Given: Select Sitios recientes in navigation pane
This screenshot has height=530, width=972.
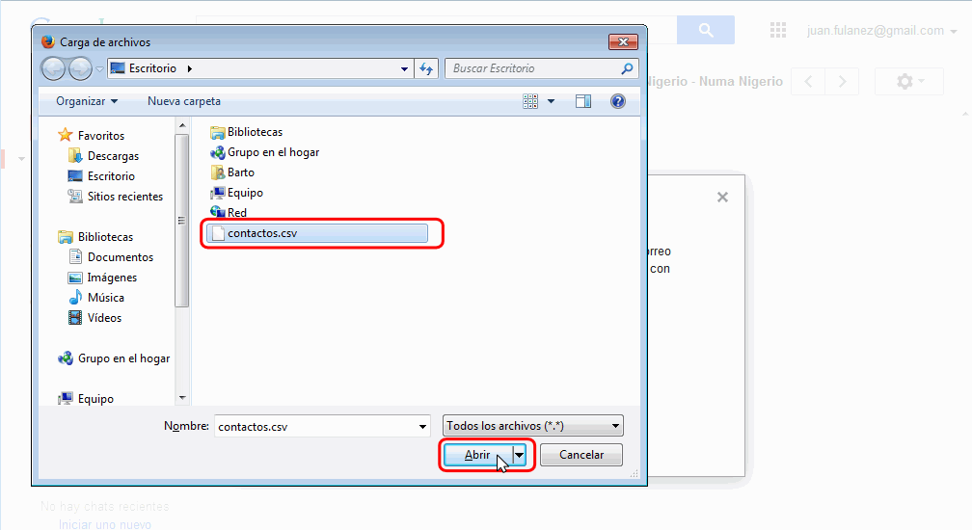Looking at the screenshot, I should 116,197.
